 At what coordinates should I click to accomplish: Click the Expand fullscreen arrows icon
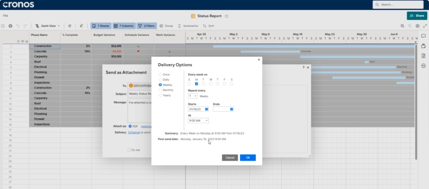pyautogui.click(x=425, y=26)
